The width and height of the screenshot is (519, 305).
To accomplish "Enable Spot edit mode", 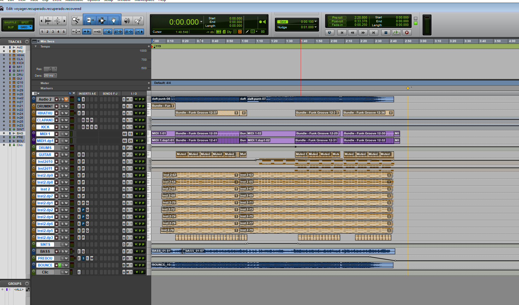I will coord(25,22).
